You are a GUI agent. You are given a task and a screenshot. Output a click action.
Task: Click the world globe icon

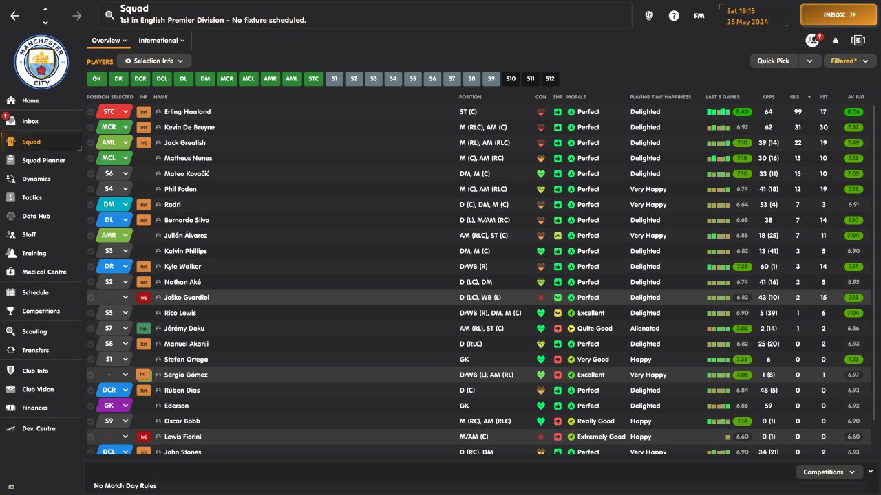(x=649, y=15)
